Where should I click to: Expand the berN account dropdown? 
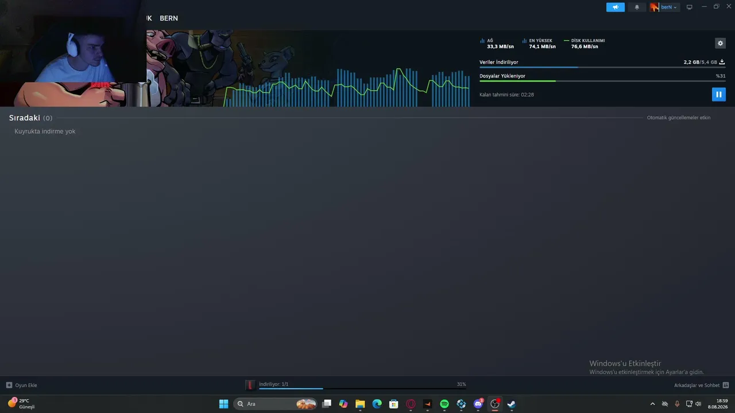669,7
